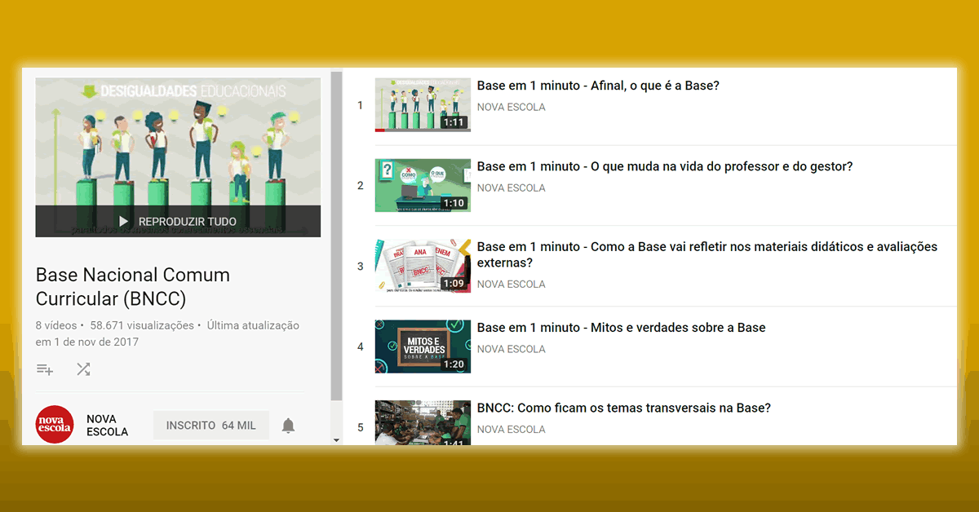The image size is (979, 512).
Task: Click the Reproduzir Tudo play button
Action: point(178,222)
